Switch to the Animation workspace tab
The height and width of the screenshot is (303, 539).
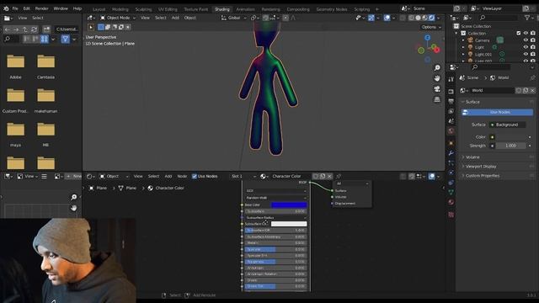coord(245,9)
